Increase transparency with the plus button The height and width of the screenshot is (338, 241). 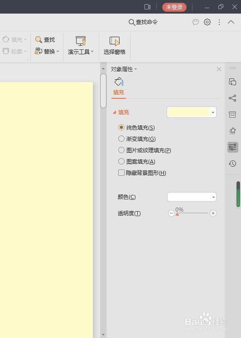tap(213, 213)
